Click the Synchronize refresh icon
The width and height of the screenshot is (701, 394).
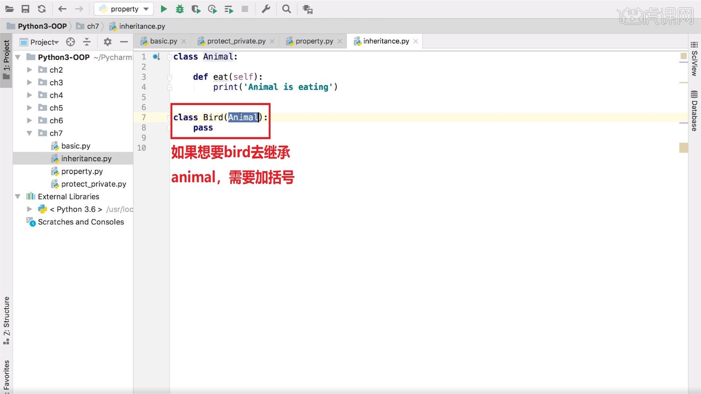pyautogui.click(x=42, y=9)
